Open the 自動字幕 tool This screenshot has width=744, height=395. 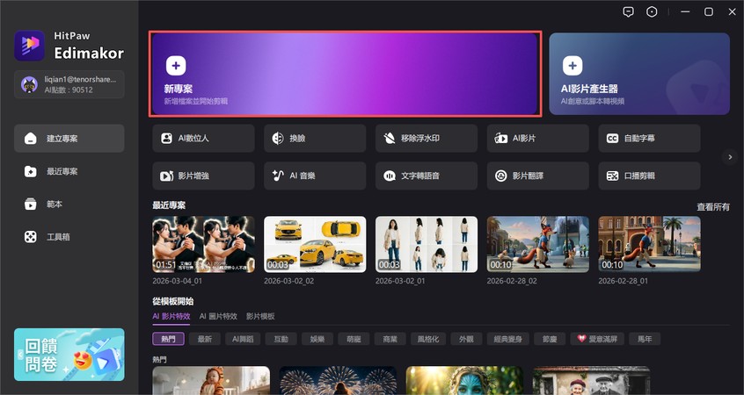point(650,139)
